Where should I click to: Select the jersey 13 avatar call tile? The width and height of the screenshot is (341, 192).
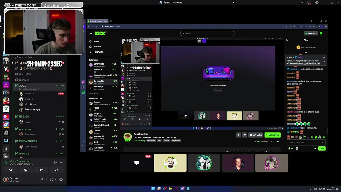[x=271, y=163]
